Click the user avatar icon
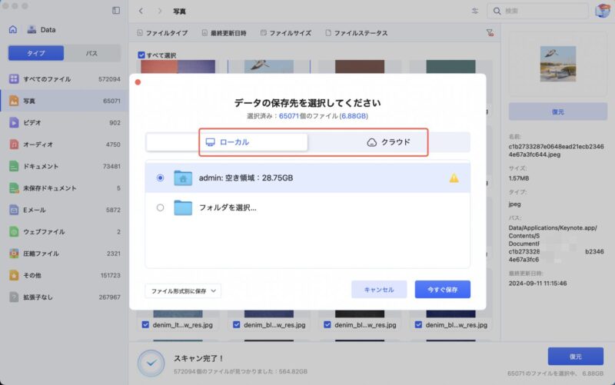The height and width of the screenshot is (385, 615). click(603, 11)
